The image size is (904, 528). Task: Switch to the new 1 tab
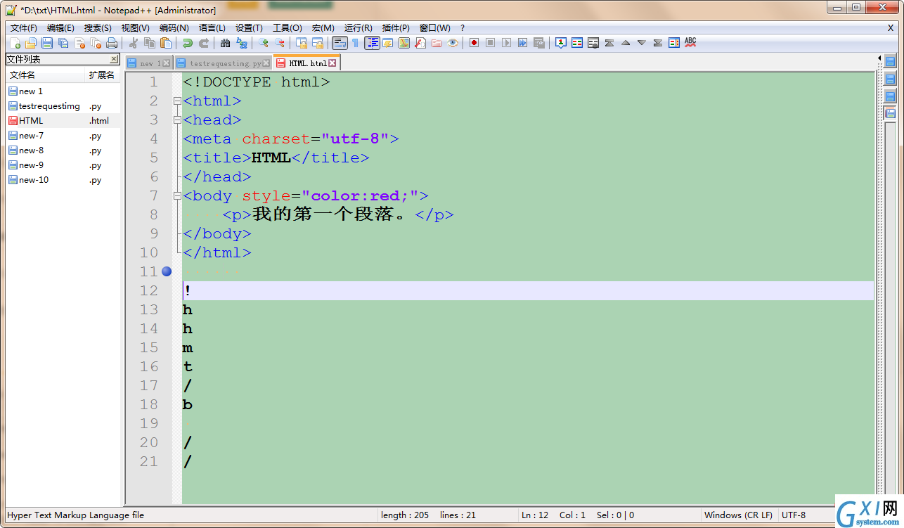point(150,63)
